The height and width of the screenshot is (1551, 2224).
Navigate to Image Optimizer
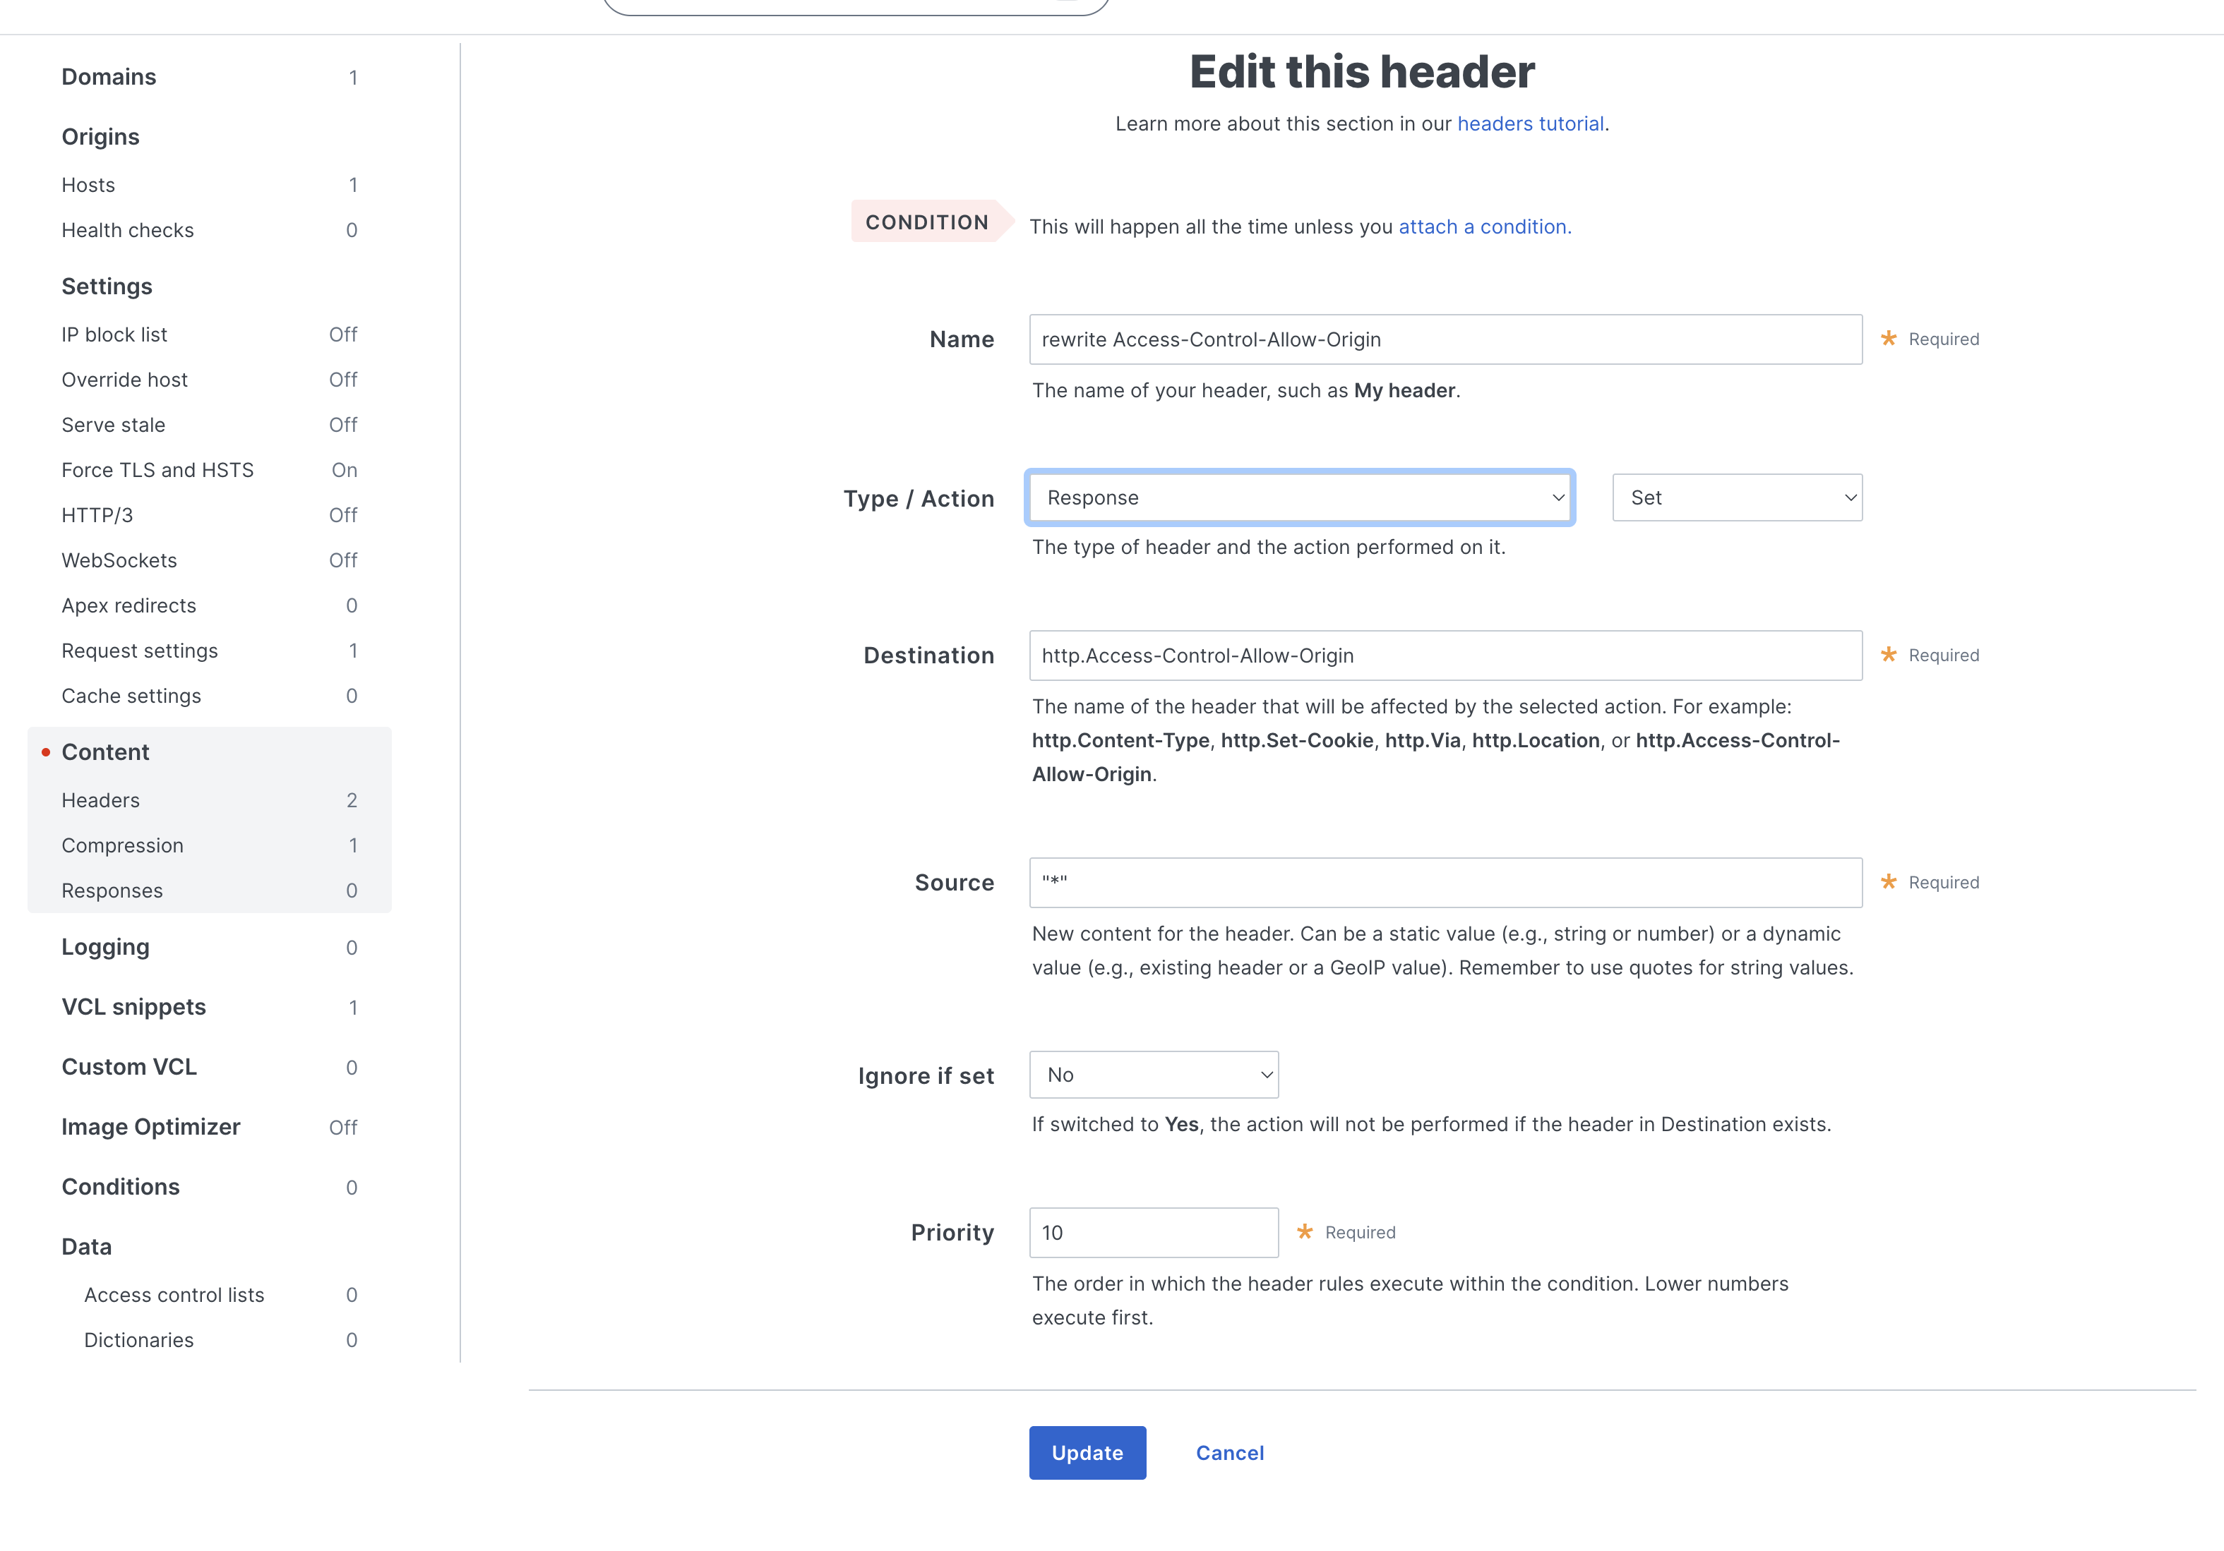(x=150, y=1127)
